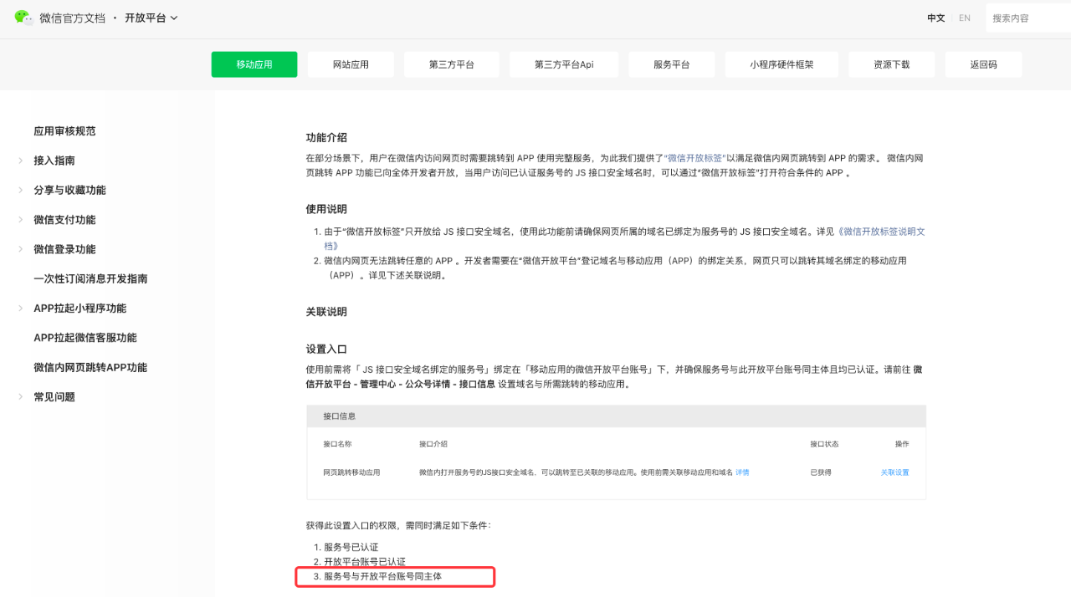Click the 微信官方文档 title text
Screen dimensions: 1071x597
point(72,18)
